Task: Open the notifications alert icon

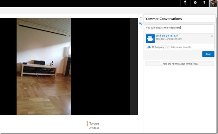Action: click(x=185, y=3)
